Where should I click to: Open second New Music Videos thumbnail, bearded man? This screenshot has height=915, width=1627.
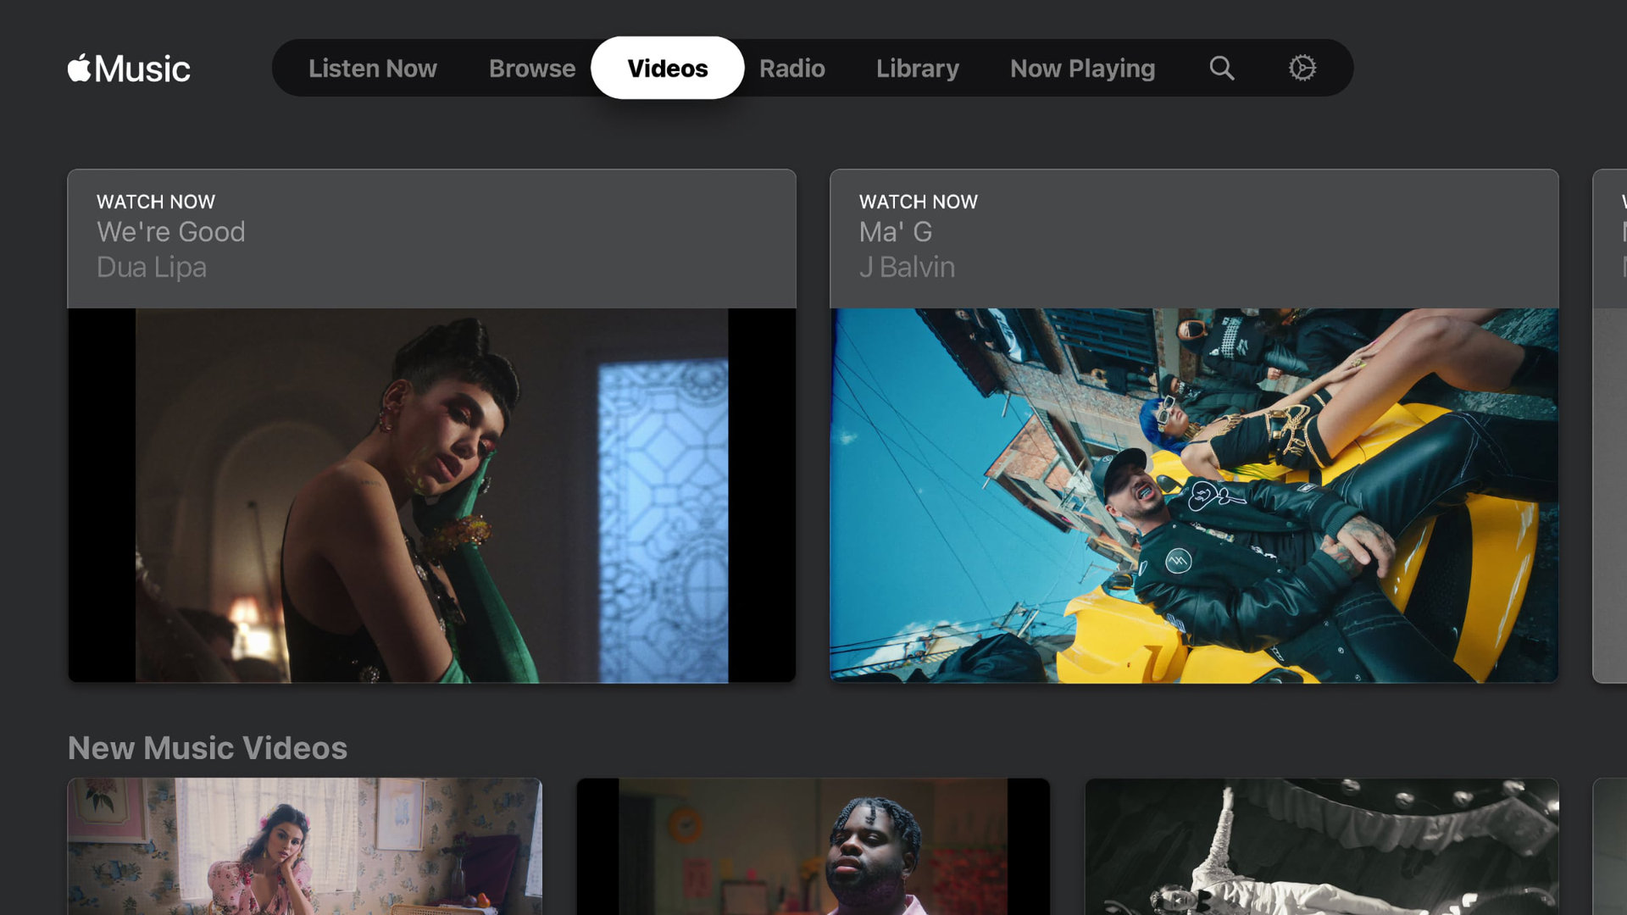coord(813,846)
